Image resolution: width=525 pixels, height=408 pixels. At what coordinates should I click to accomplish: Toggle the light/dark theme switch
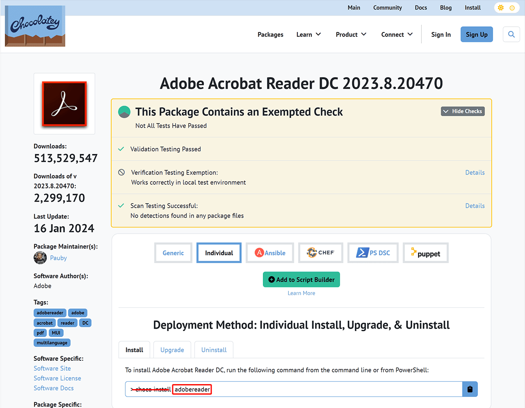[506, 8]
